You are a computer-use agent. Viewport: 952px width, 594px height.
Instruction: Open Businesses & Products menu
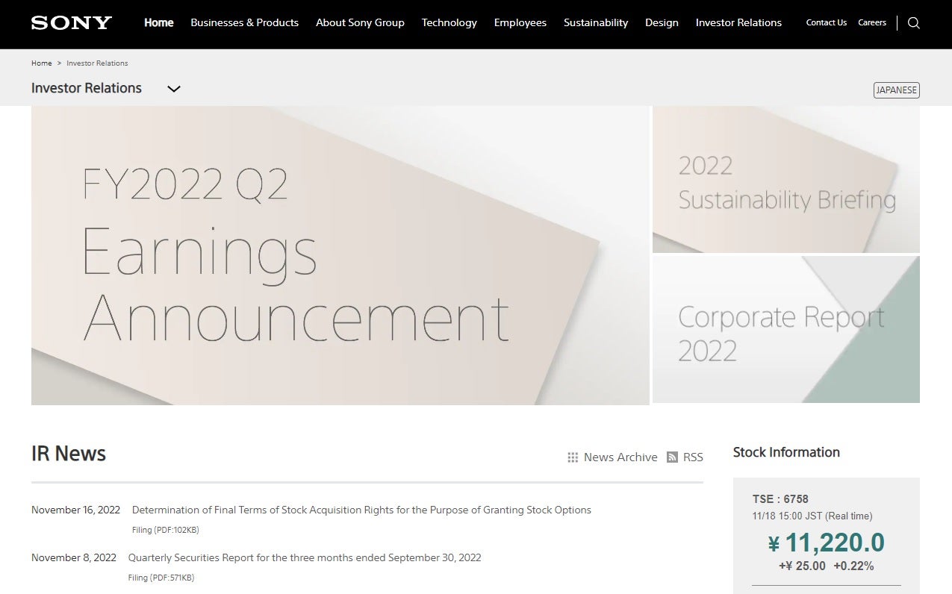coord(245,22)
